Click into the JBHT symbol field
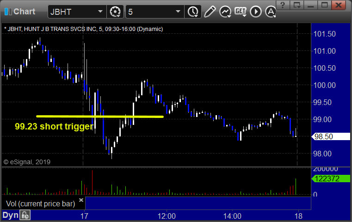The image size is (352, 222). tap(77, 12)
